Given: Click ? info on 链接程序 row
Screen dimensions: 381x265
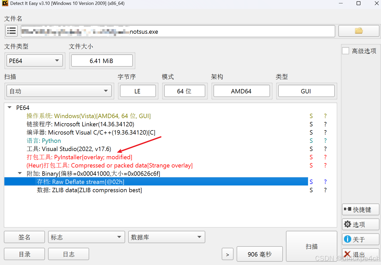Looking at the screenshot, I should coord(325,124).
